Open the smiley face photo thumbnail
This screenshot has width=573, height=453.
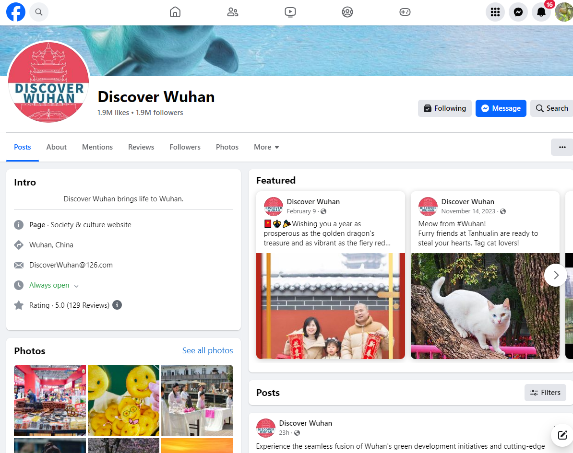[123, 400]
